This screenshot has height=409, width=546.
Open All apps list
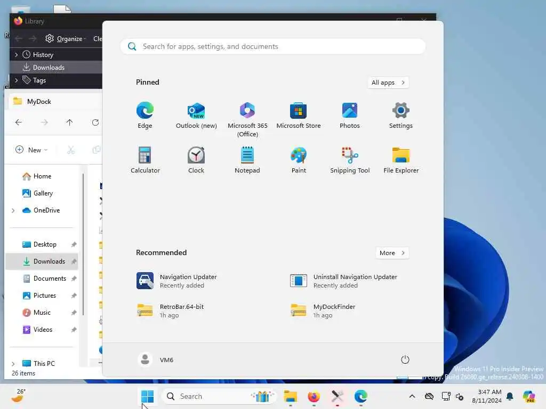[388, 83]
